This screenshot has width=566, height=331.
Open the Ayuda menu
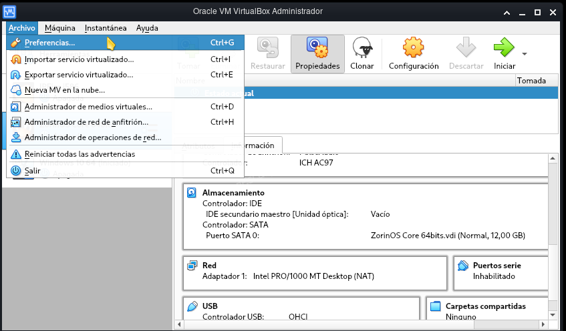(147, 28)
